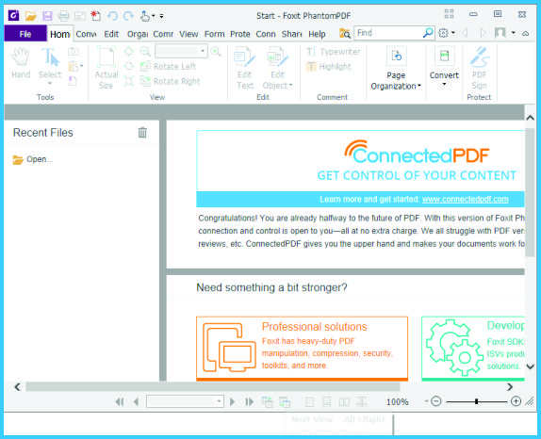Create new PDF from blank page icon

coord(95,16)
